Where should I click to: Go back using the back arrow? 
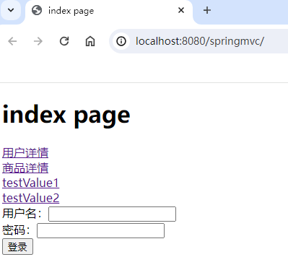point(12,41)
